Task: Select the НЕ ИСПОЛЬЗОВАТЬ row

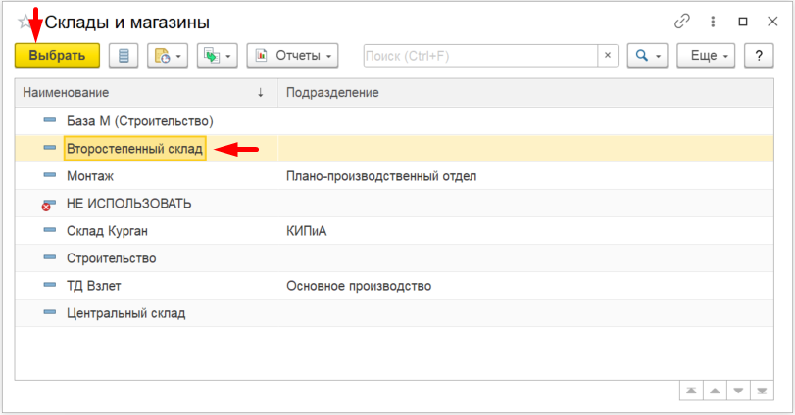Action: [394, 204]
